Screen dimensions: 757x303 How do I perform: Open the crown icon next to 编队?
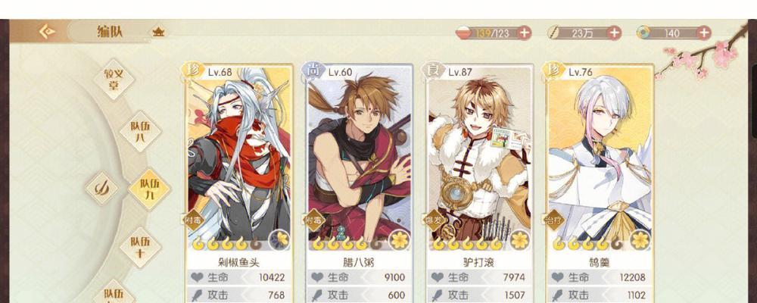158,33
